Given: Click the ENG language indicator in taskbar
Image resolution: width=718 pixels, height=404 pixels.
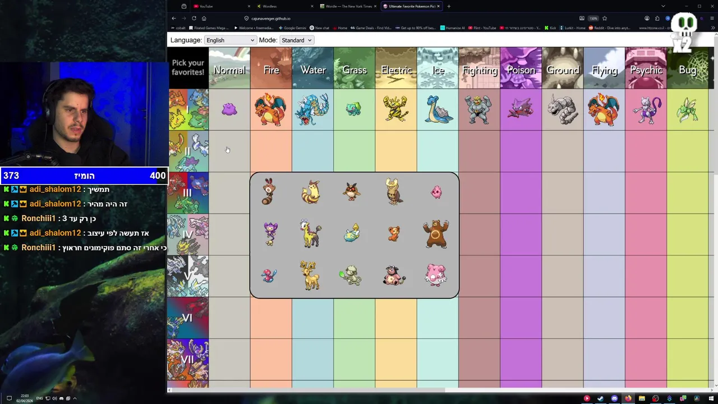Looking at the screenshot, I should [x=39, y=398].
